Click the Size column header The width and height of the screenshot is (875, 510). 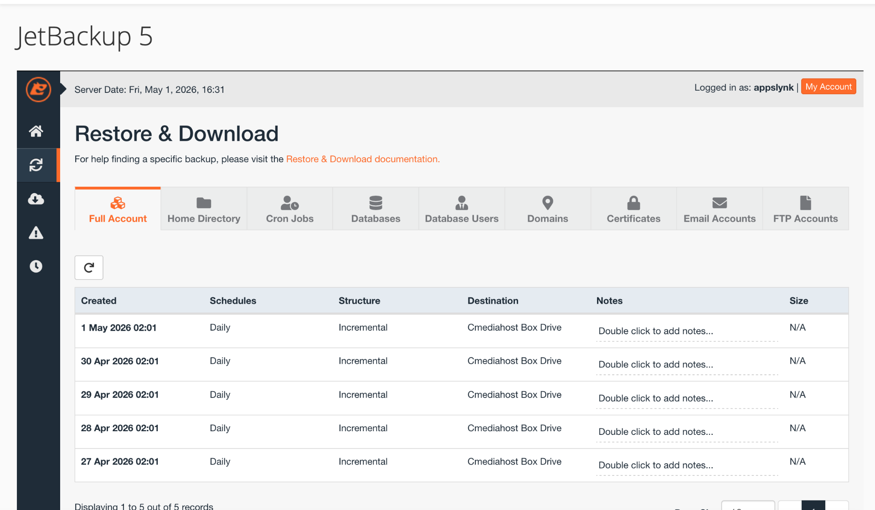point(799,301)
